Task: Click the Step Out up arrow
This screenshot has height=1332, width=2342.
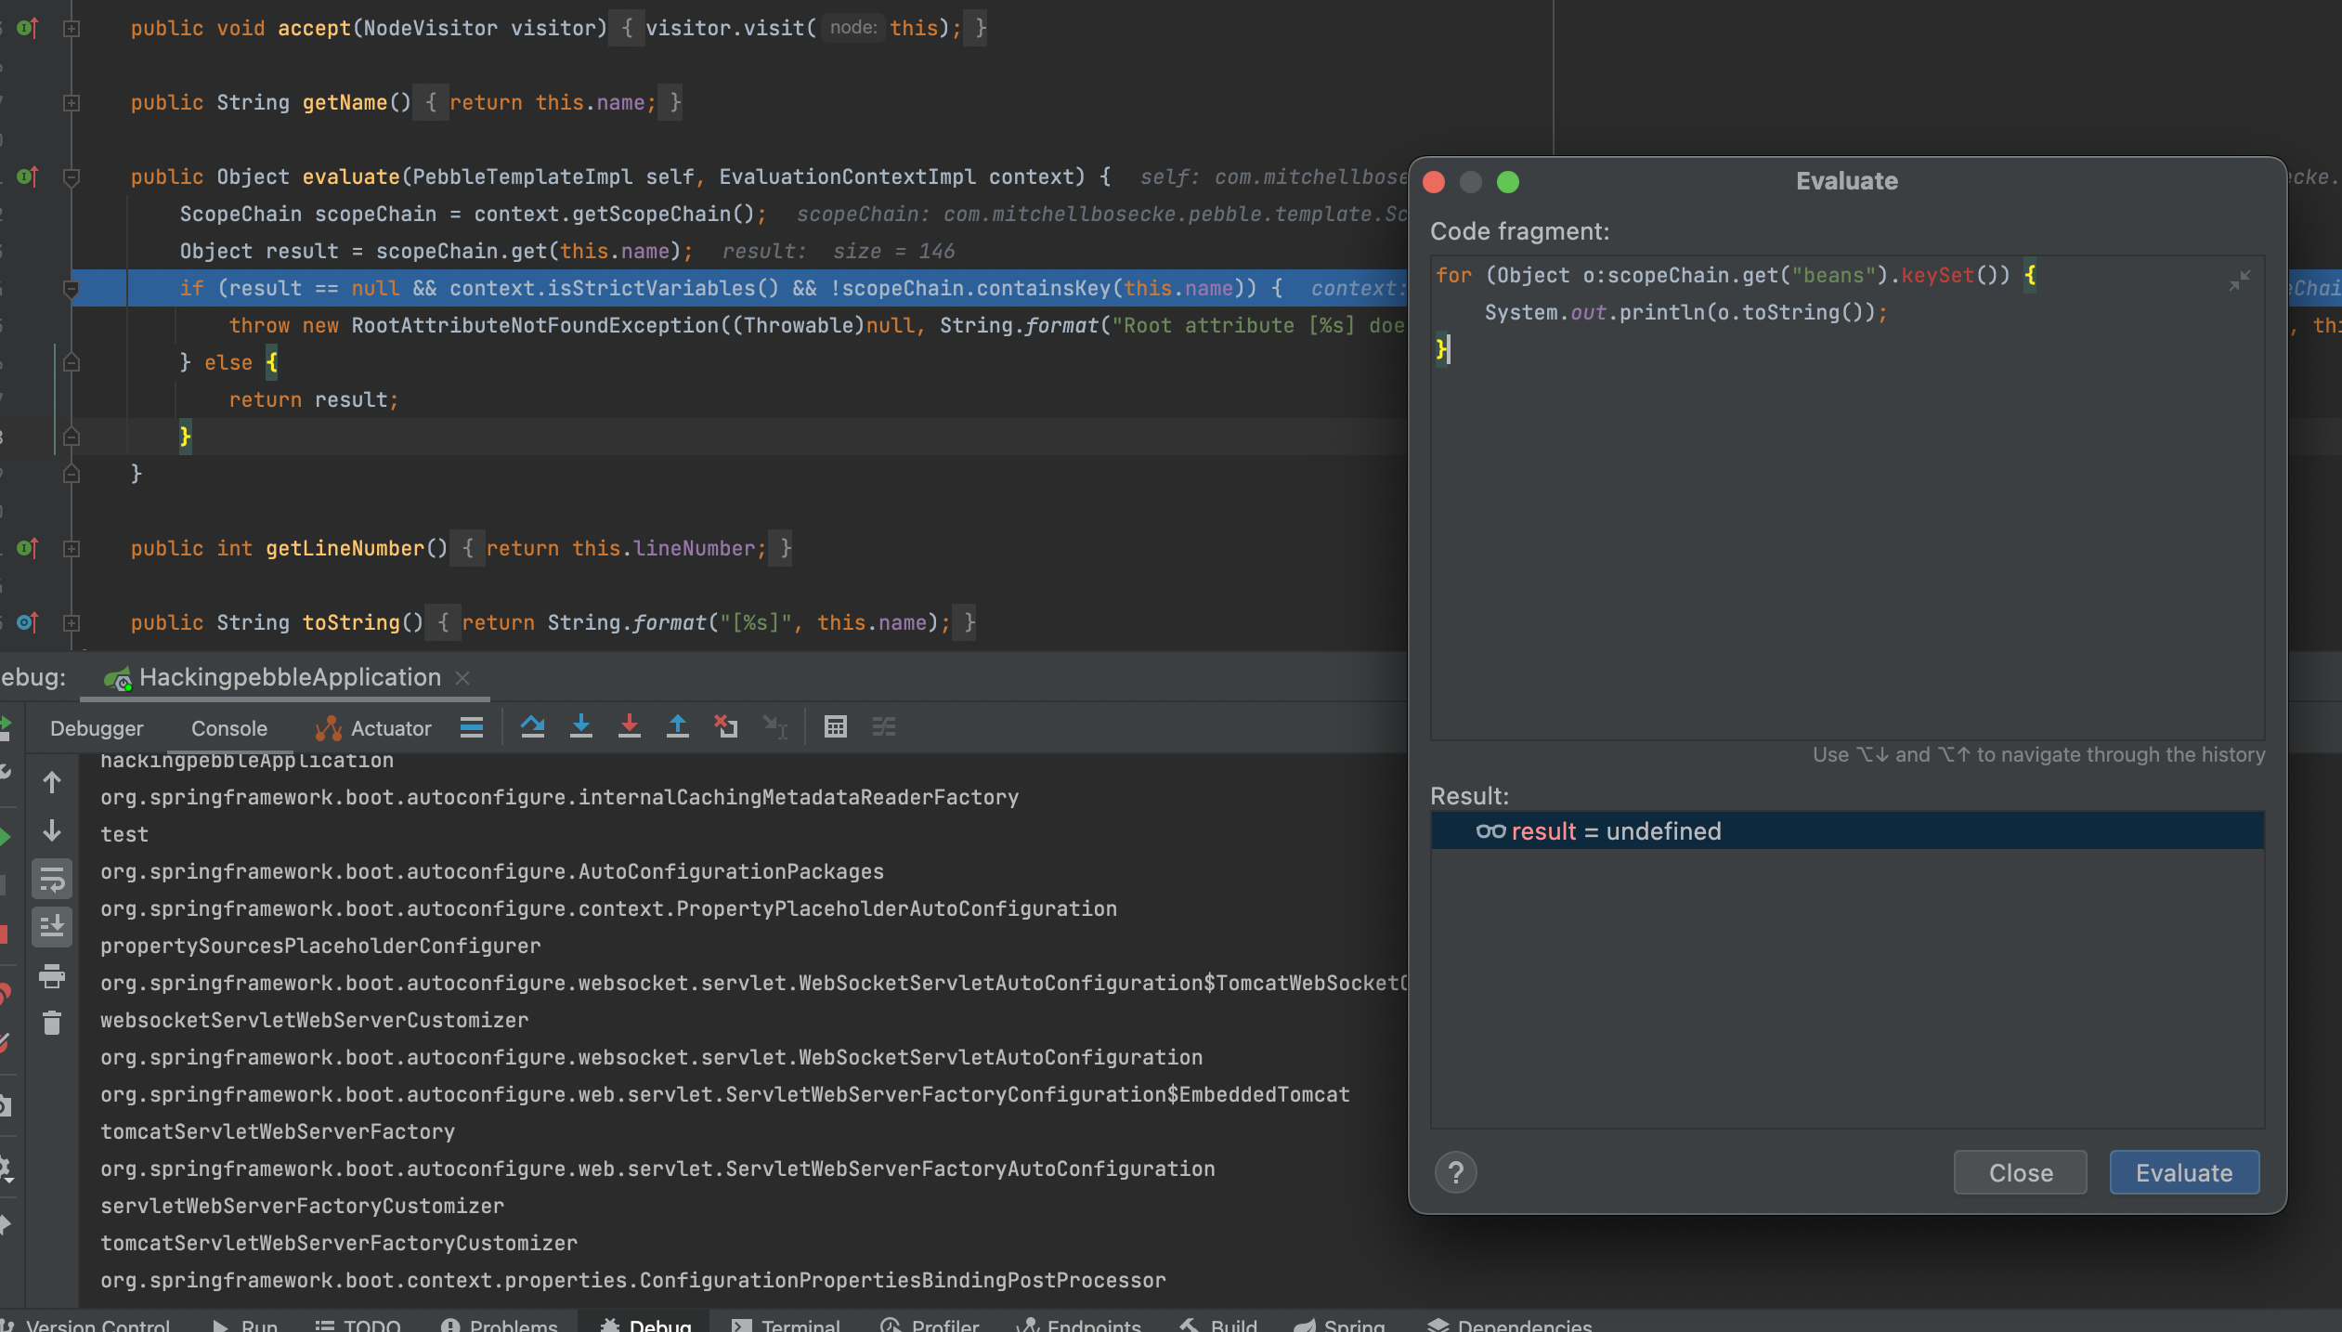Action: [678, 727]
